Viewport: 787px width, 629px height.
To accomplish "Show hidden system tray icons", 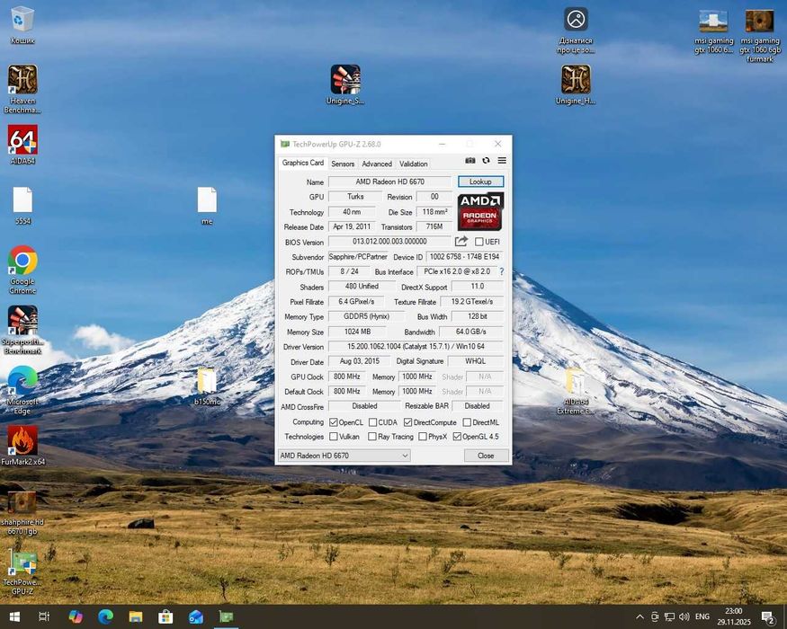I will tap(639, 617).
